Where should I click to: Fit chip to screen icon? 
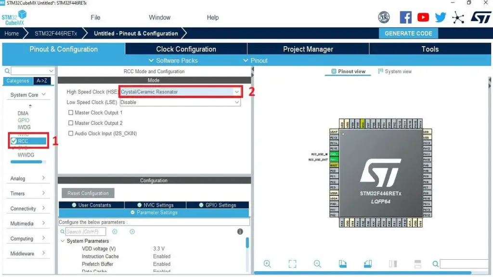[x=292, y=264]
